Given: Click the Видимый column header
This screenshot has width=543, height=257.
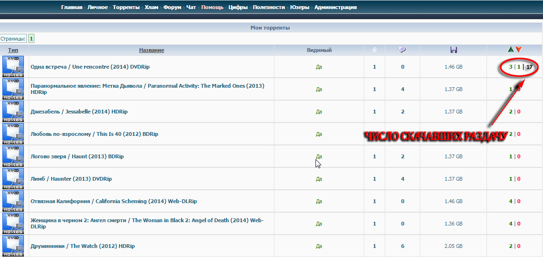Looking at the screenshot, I should (x=319, y=51).
